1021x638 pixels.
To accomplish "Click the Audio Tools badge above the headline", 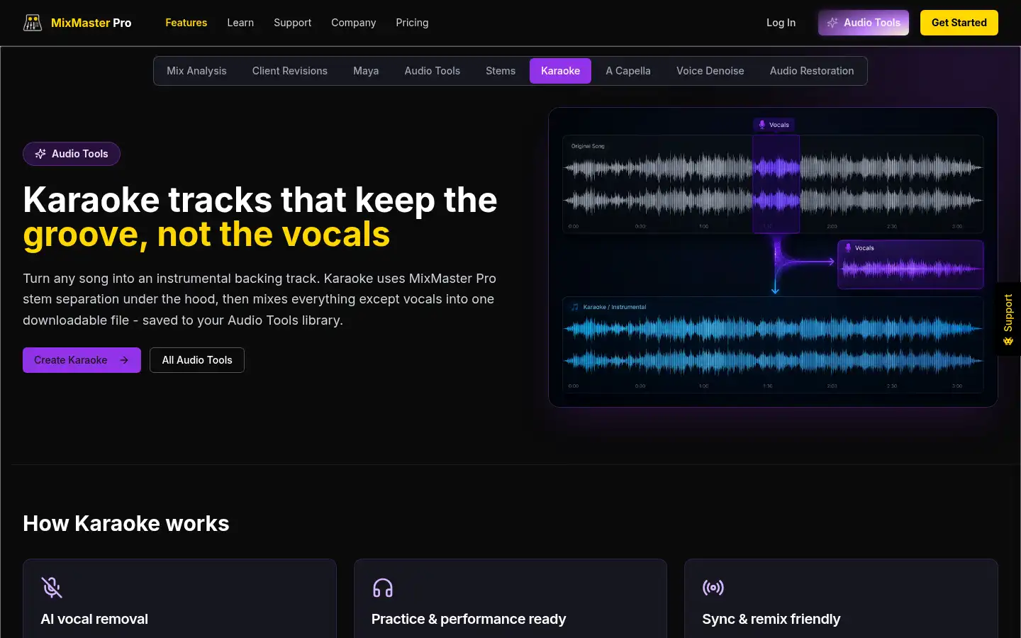I will [x=72, y=154].
